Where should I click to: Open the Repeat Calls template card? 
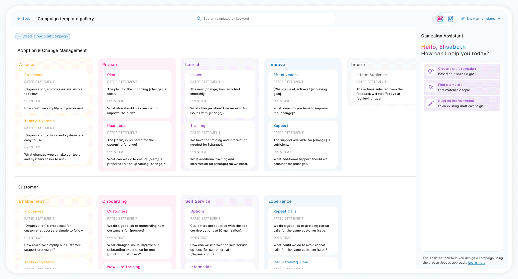click(303, 230)
